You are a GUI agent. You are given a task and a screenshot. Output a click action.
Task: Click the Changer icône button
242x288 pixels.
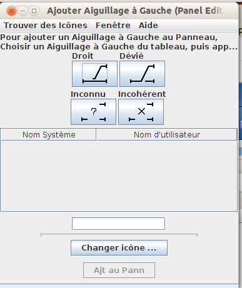[x=119, y=248]
